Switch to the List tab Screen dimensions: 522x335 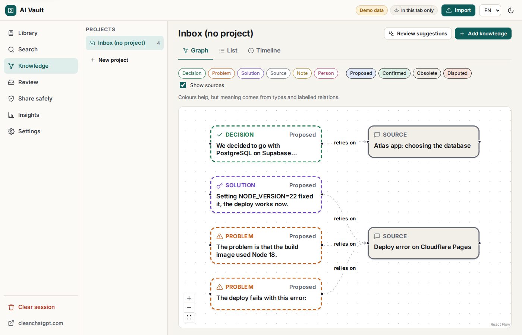click(228, 51)
